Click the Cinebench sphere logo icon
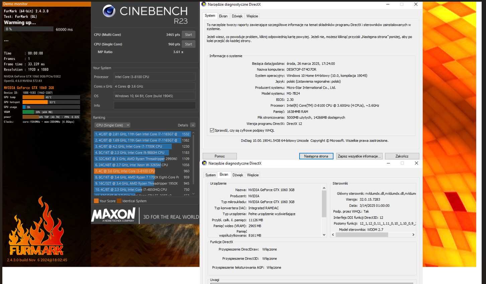Screen dimensions: 486x284 pyautogui.click(x=109, y=11)
